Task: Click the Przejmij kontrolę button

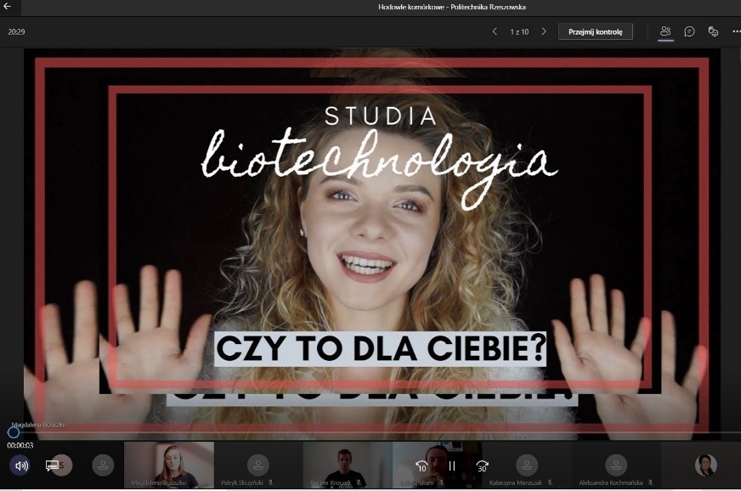Action: point(595,31)
